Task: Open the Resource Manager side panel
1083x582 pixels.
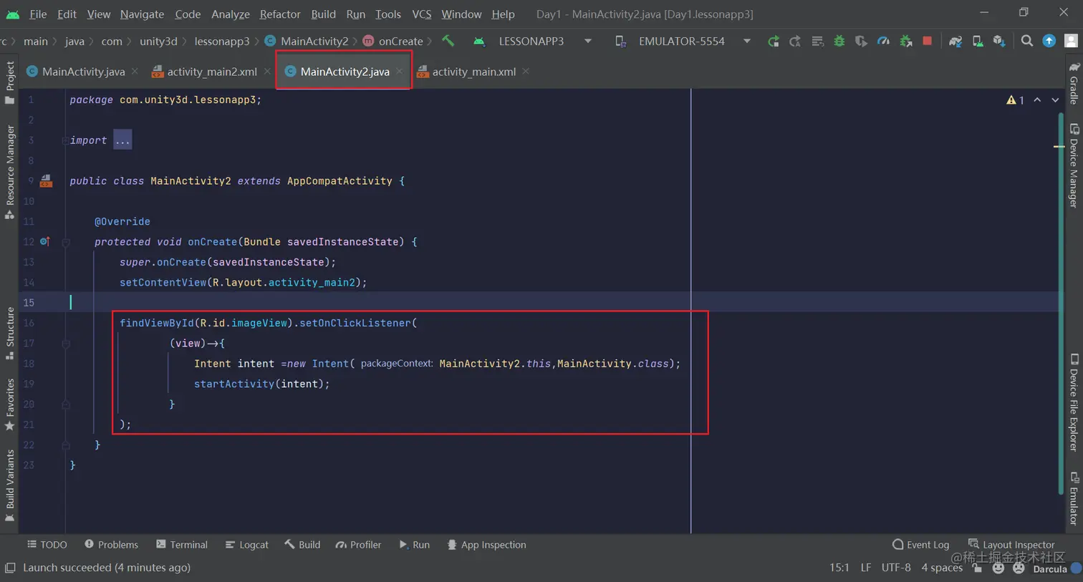Action: click(x=10, y=172)
